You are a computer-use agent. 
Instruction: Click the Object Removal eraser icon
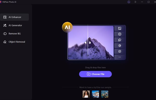tap(5, 42)
